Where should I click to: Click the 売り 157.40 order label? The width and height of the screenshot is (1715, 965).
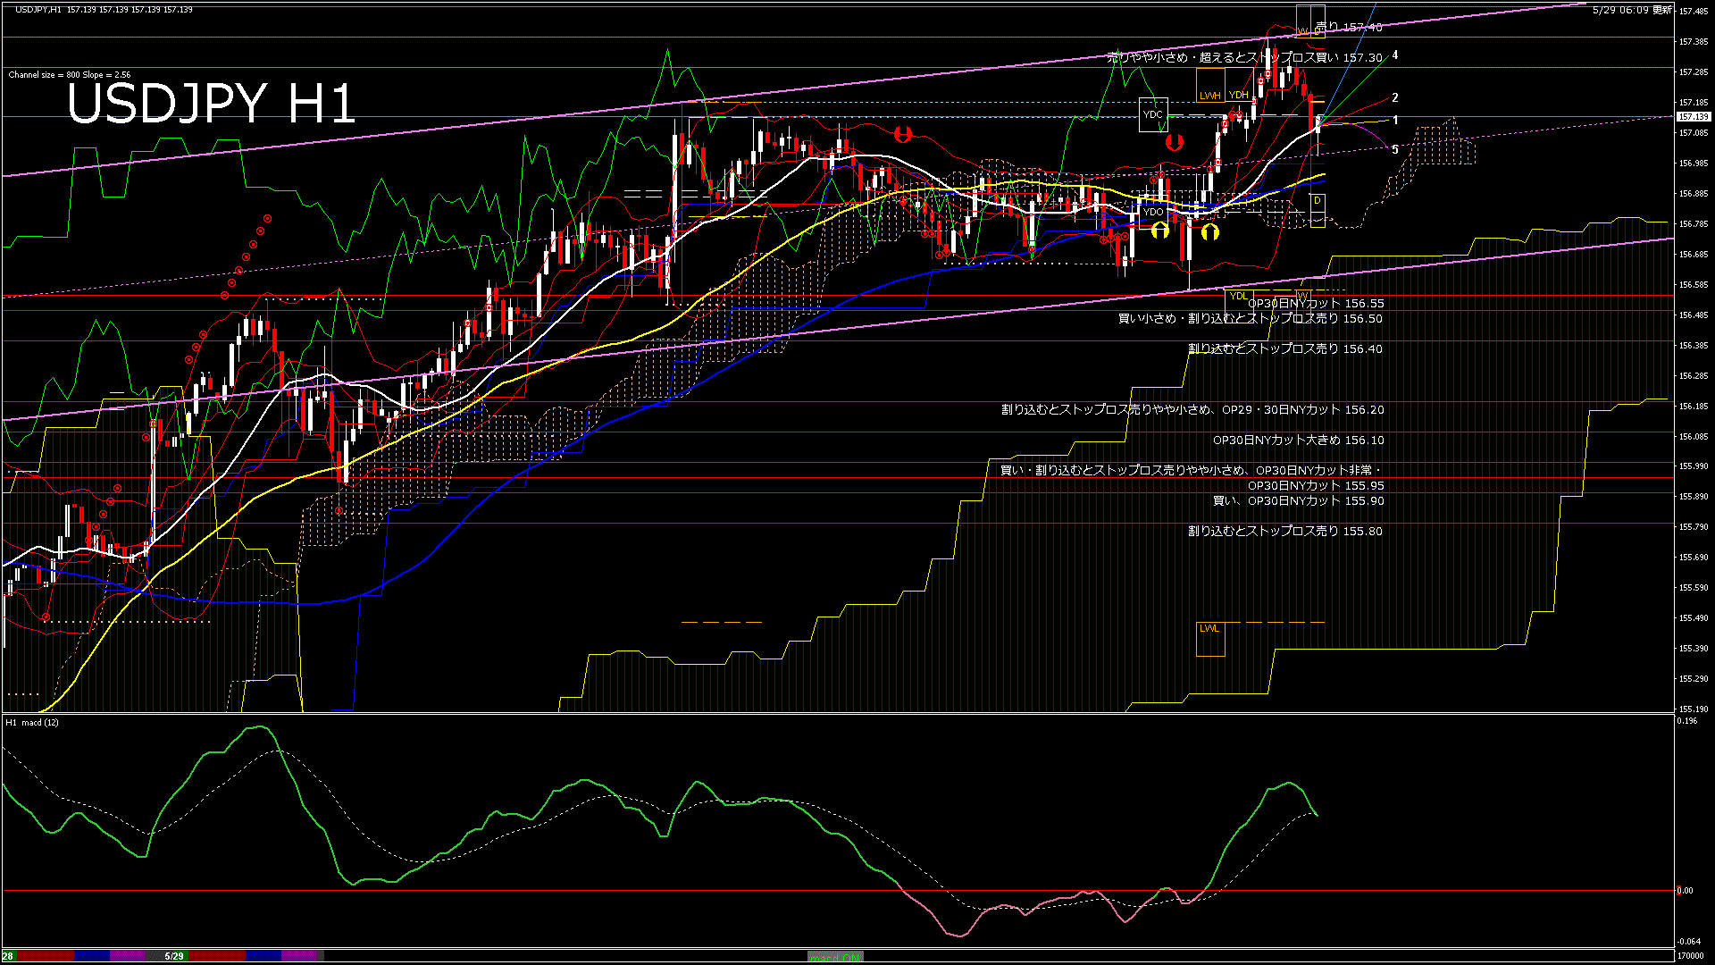[1349, 28]
